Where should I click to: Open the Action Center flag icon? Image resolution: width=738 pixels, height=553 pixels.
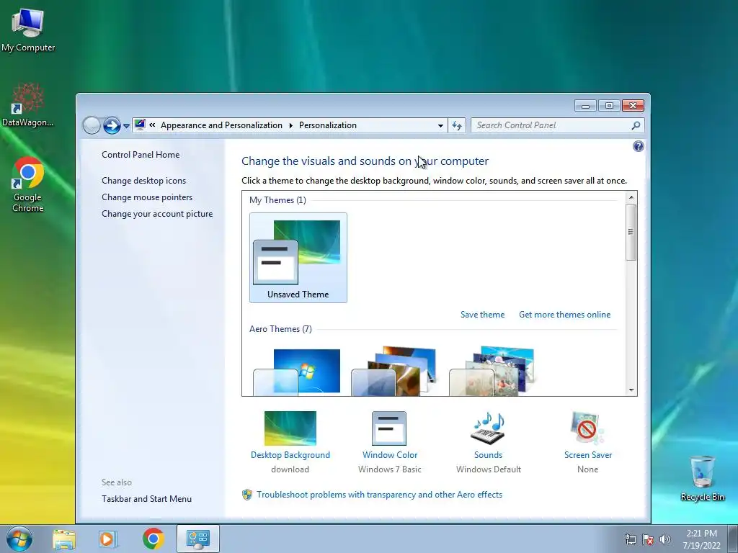pos(648,539)
